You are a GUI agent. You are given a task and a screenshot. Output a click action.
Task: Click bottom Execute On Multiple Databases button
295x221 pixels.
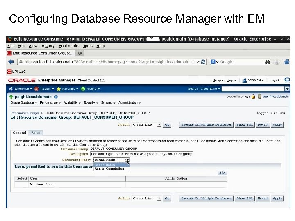click(x=206, y=198)
